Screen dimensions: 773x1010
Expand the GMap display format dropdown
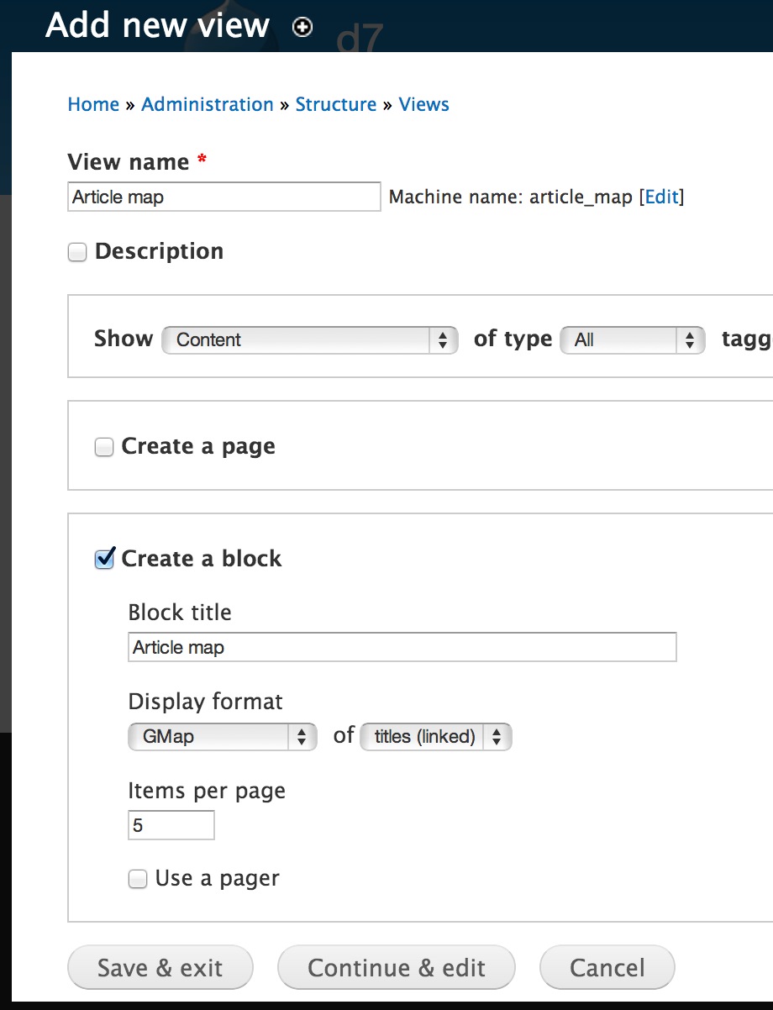click(x=223, y=737)
